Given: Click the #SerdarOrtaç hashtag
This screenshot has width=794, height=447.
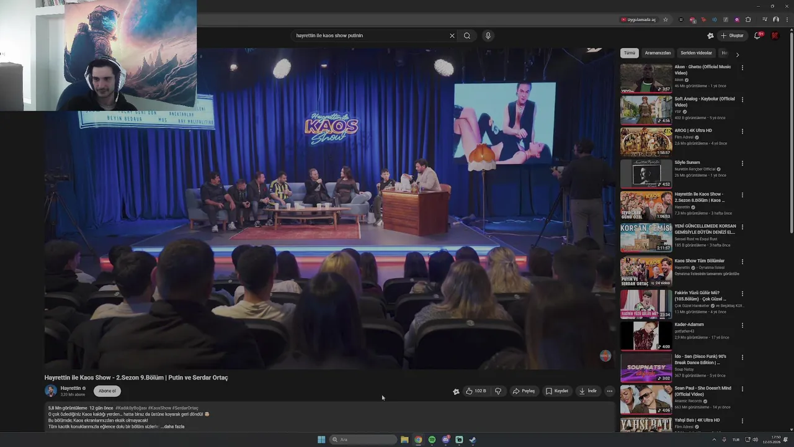Looking at the screenshot, I should click(x=185, y=408).
